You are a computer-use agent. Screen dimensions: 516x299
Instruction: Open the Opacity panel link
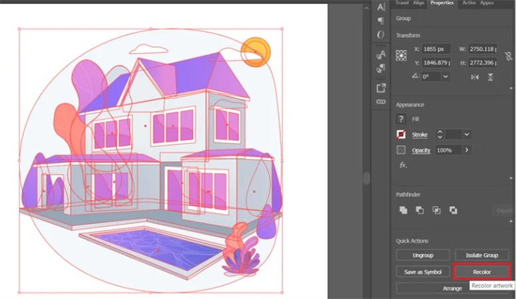pos(421,150)
